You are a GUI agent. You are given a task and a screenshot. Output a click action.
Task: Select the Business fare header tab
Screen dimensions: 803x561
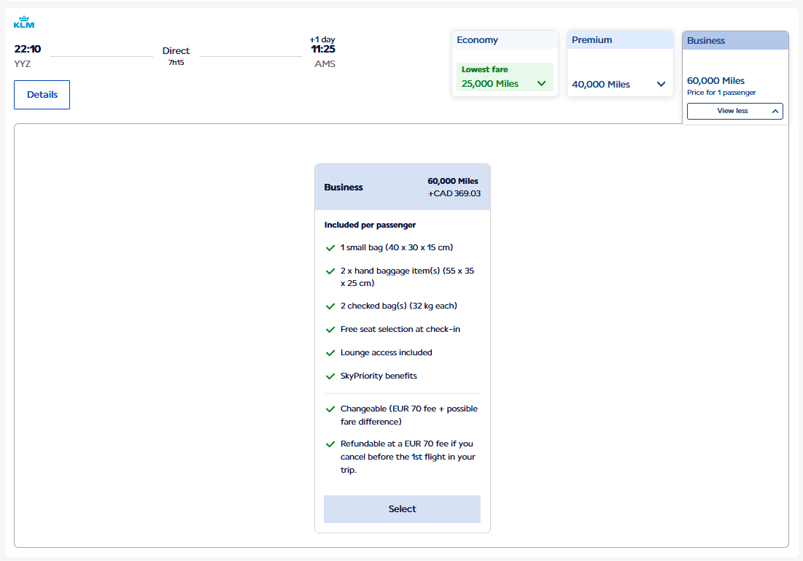pyautogui.click(x=706, y=41)
